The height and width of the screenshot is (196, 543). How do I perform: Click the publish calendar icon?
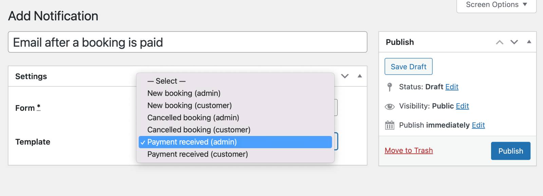[390, 125]
